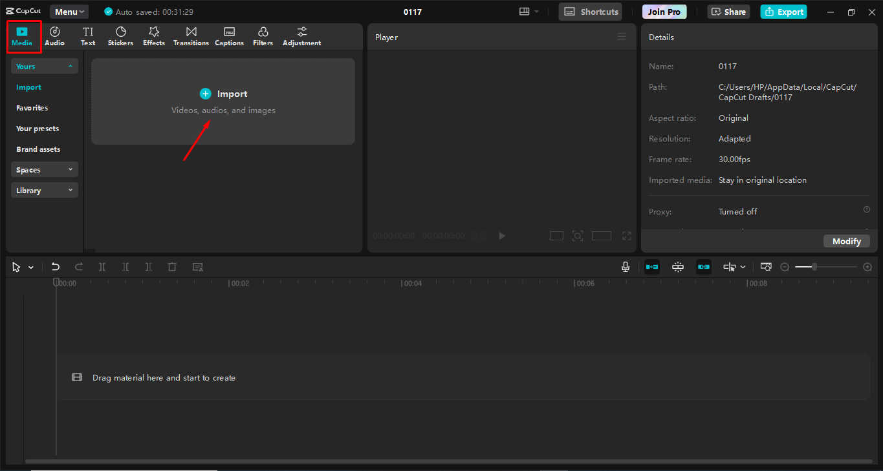The height and width of the screenshot is (471, 883).
Task: Expand the Spaces section in the sidebar
Action: point(44,169)
